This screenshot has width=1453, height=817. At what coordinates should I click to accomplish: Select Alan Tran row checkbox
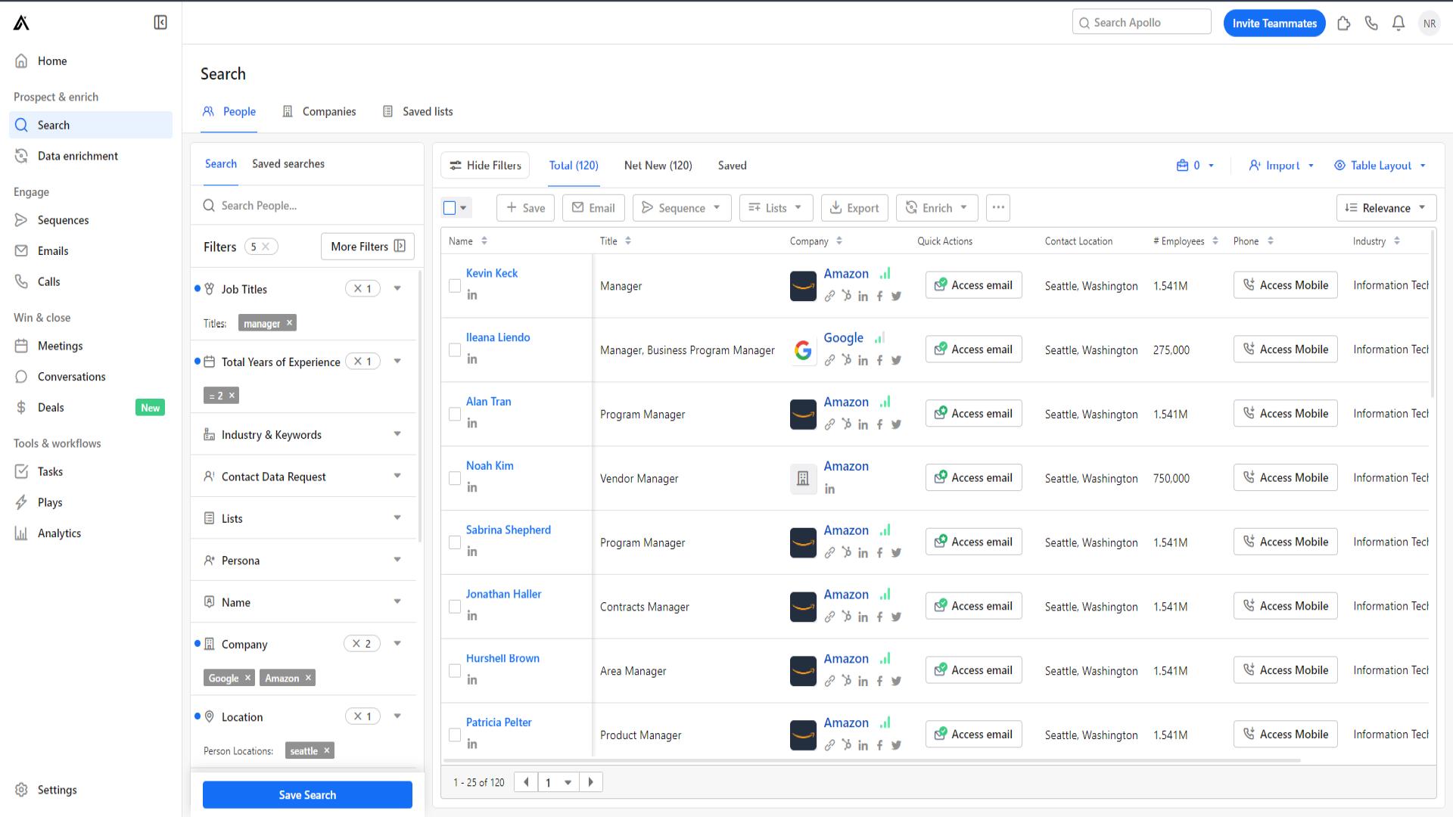coord(455,415)
